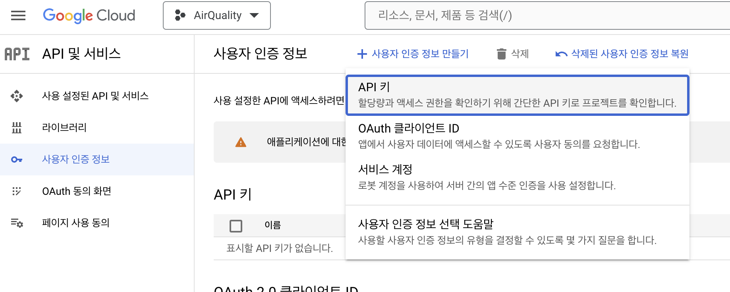
Task: Click 사용자 인증 정보 만들기 button
Action: 413,54
